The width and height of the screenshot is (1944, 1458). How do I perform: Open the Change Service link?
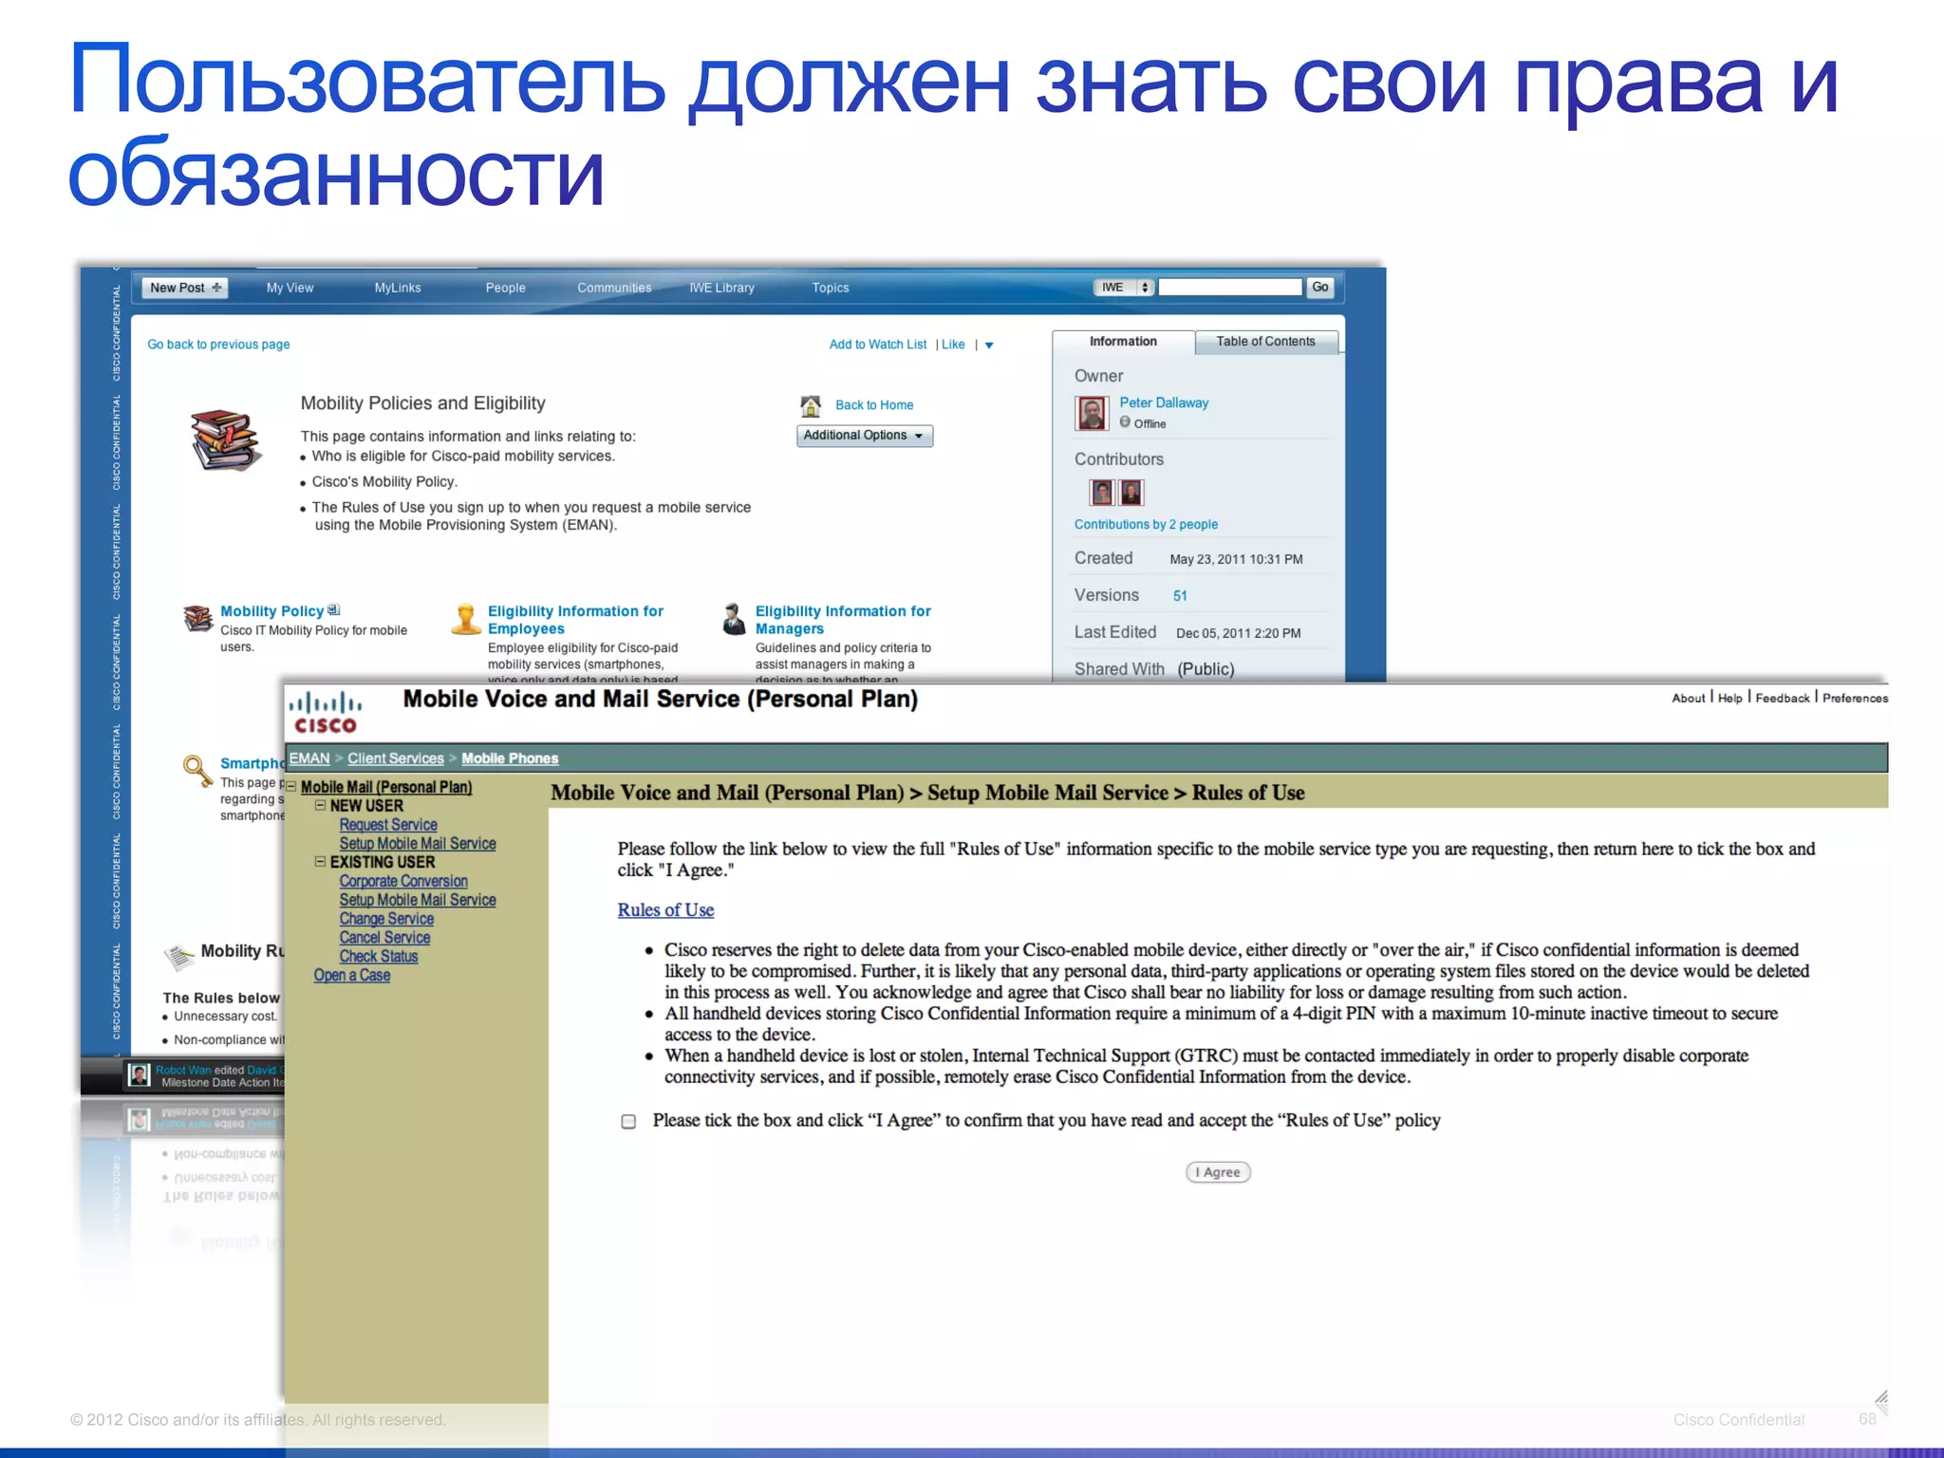[x=386, y=919]
